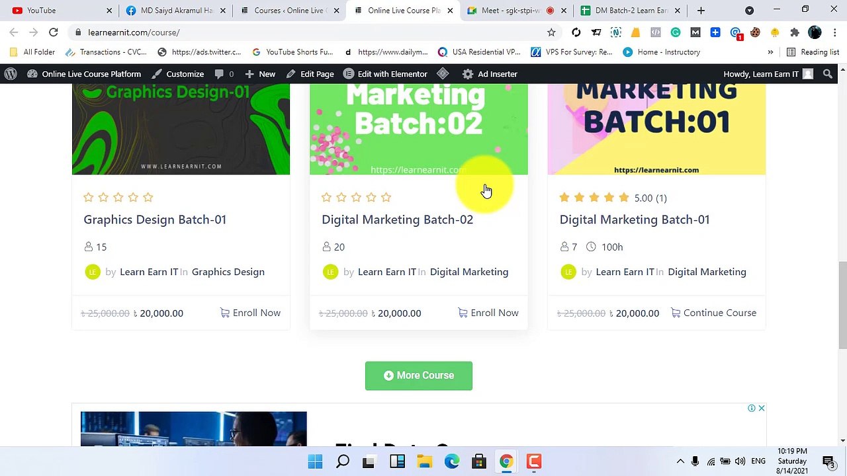Open the volume control in system tray

(x=740, y=461)
